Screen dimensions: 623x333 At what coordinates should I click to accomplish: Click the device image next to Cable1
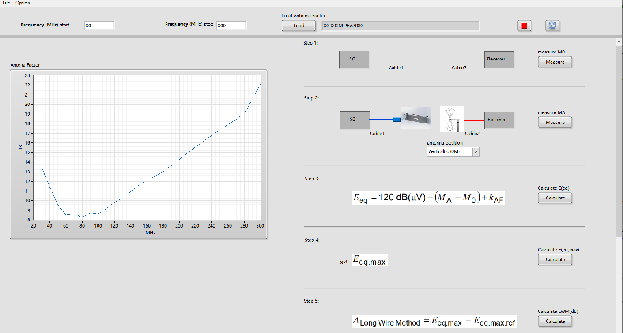[x=416, y=118]
